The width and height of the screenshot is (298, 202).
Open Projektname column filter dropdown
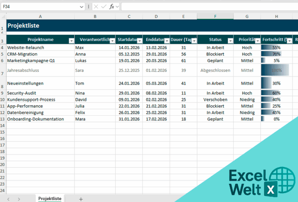click(71, 41)
